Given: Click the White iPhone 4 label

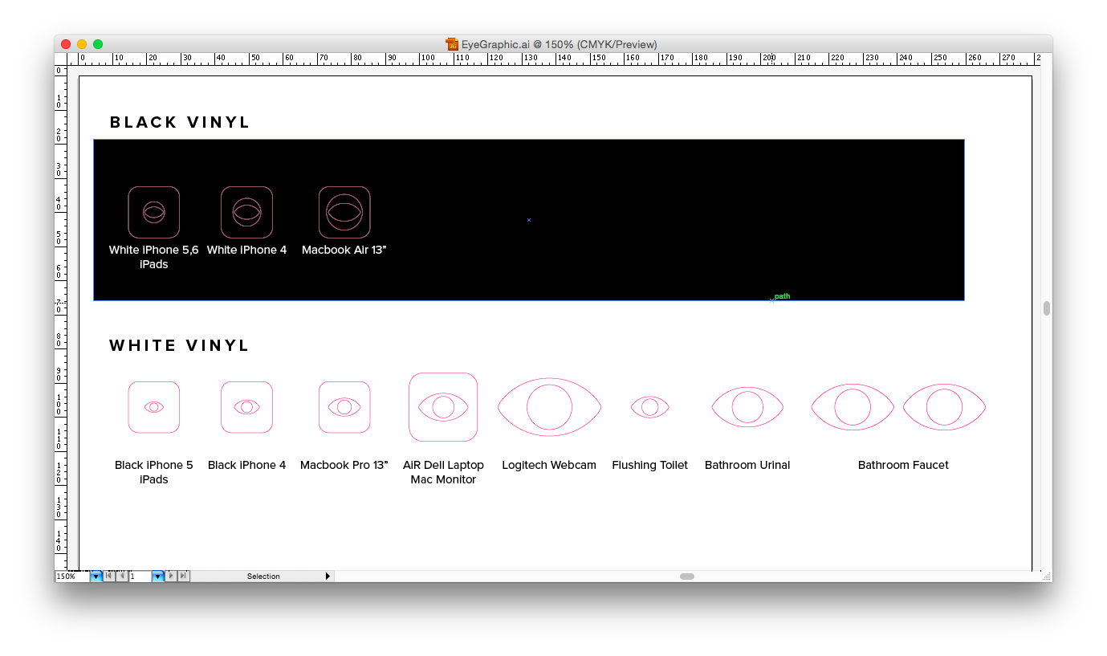Looking at the screenshot, I should pyautogui.click(x=246, y=250).
